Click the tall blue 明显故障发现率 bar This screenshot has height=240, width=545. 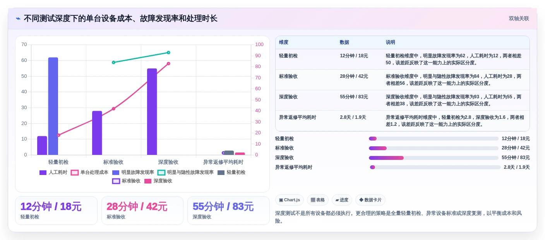[x=53, y=106]
